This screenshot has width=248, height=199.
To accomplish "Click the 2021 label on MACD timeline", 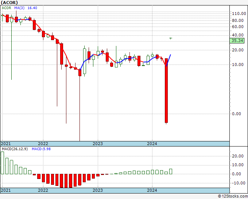I will tap(6, 190).
